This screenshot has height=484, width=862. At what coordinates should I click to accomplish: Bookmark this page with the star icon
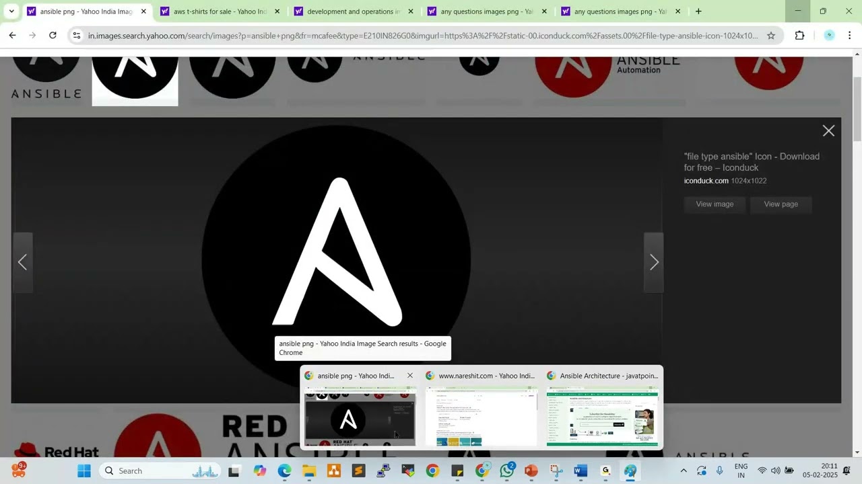click(x=771, y=36)
